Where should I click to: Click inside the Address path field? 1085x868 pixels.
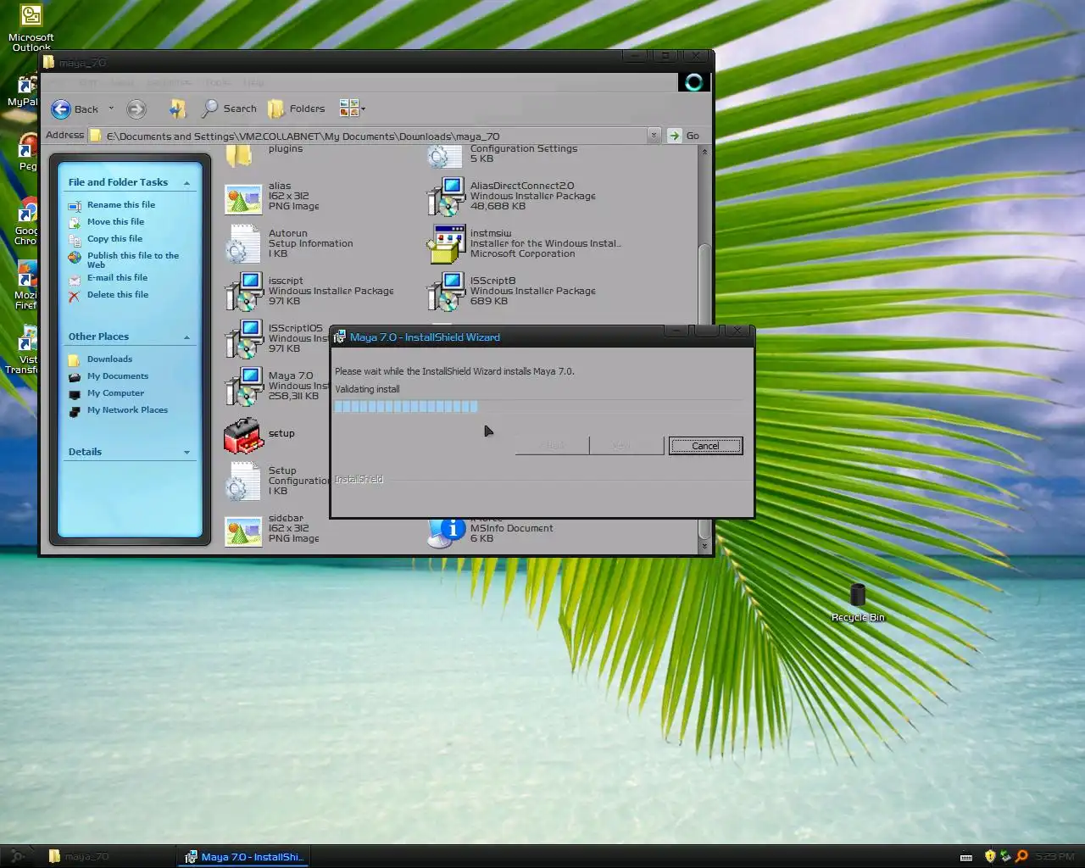[x=373, y=136]
